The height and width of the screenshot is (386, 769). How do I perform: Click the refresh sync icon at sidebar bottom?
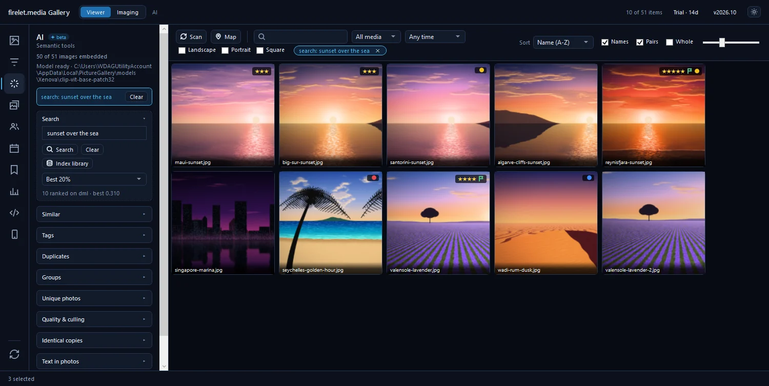pyautogui.click(x=14, y=354)
